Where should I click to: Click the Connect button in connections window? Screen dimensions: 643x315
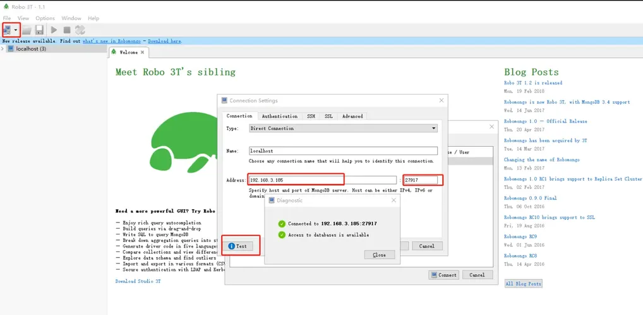(443, 275)
